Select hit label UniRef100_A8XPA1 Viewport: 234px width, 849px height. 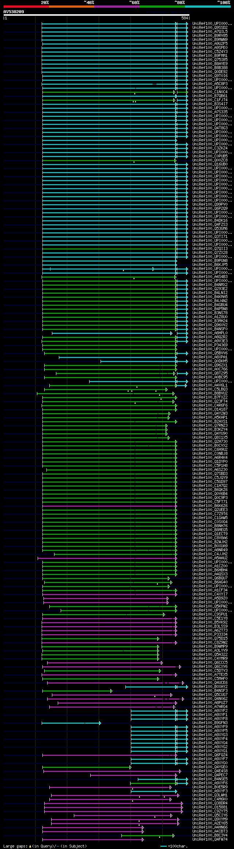(210, 357)
